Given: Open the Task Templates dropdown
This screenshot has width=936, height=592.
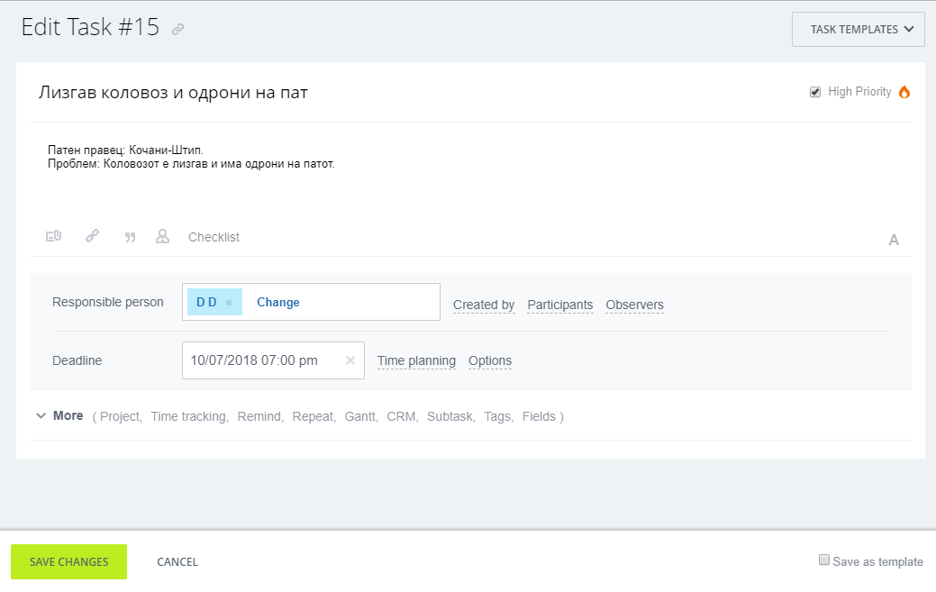Looking at the screenshot, I should click(x=858, y=29).
